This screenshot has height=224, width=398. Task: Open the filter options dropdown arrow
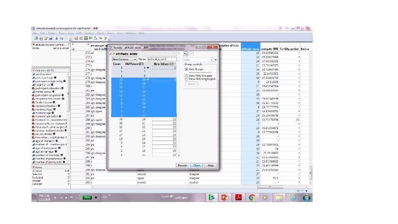click(x=216, y=60)
